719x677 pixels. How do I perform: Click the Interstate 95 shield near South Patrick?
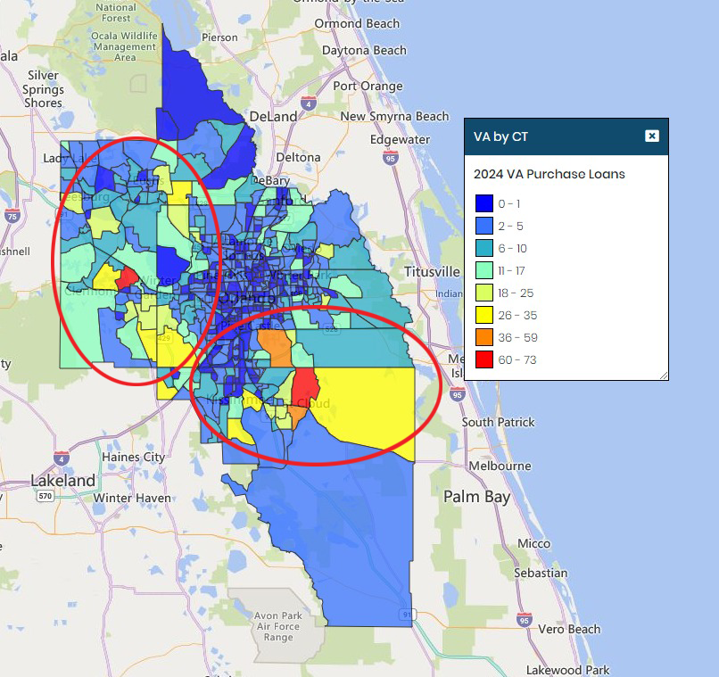[x=457, y=394]
